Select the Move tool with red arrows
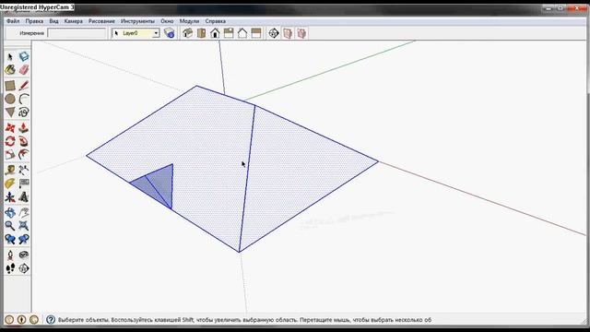The width and height of the screenshot is (590, 332). click(x=10, y=128)
